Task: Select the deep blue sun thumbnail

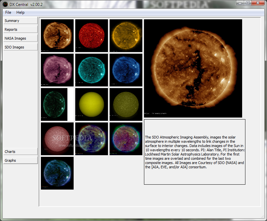Action: [126, 70]
